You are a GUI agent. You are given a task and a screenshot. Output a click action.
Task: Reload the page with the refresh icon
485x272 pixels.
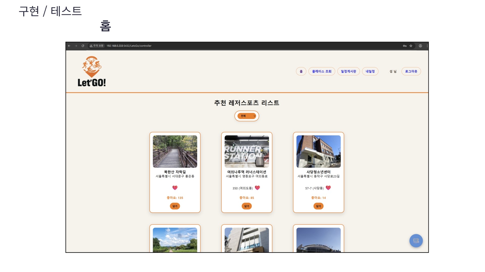(x=83, y=46)
